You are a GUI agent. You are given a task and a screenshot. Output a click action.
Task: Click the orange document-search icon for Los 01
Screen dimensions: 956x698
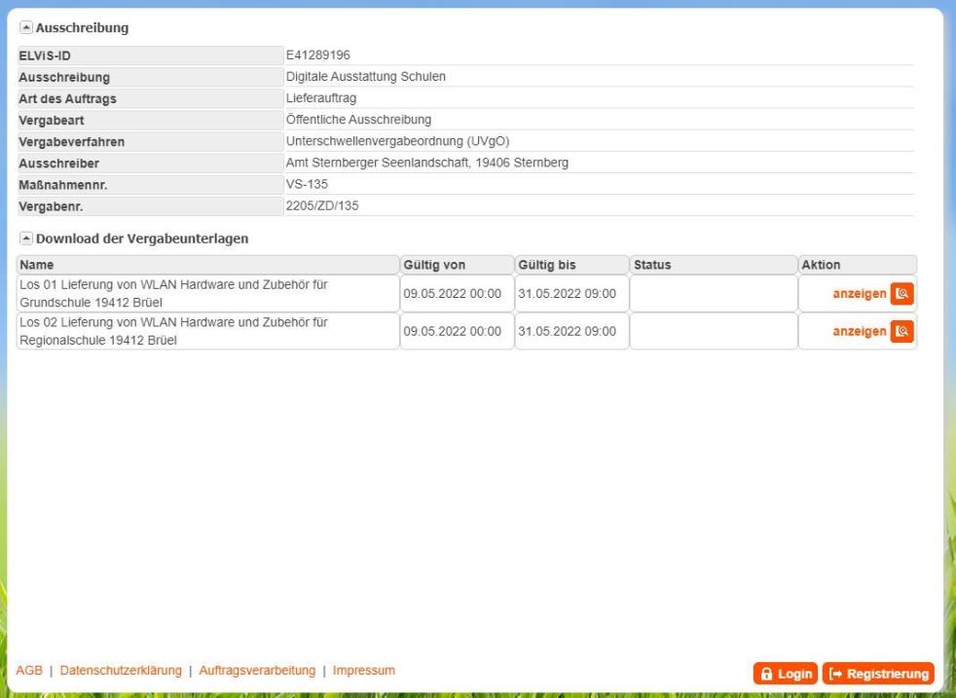pos(904,294)
